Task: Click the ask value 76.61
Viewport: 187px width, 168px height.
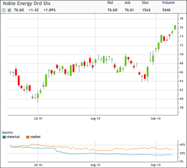Action: 129,10
